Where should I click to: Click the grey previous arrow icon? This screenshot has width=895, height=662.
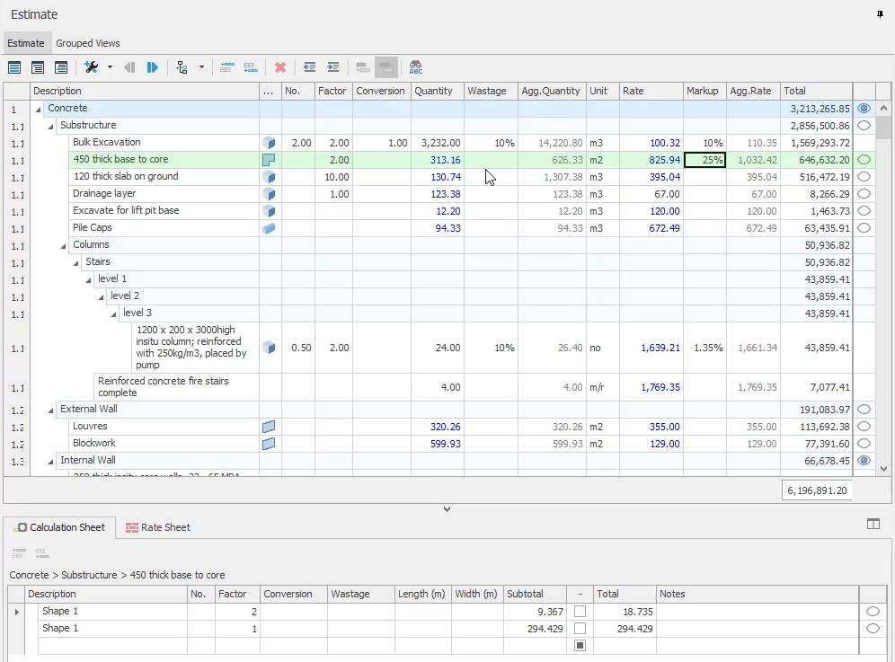[x=129, y=67]
